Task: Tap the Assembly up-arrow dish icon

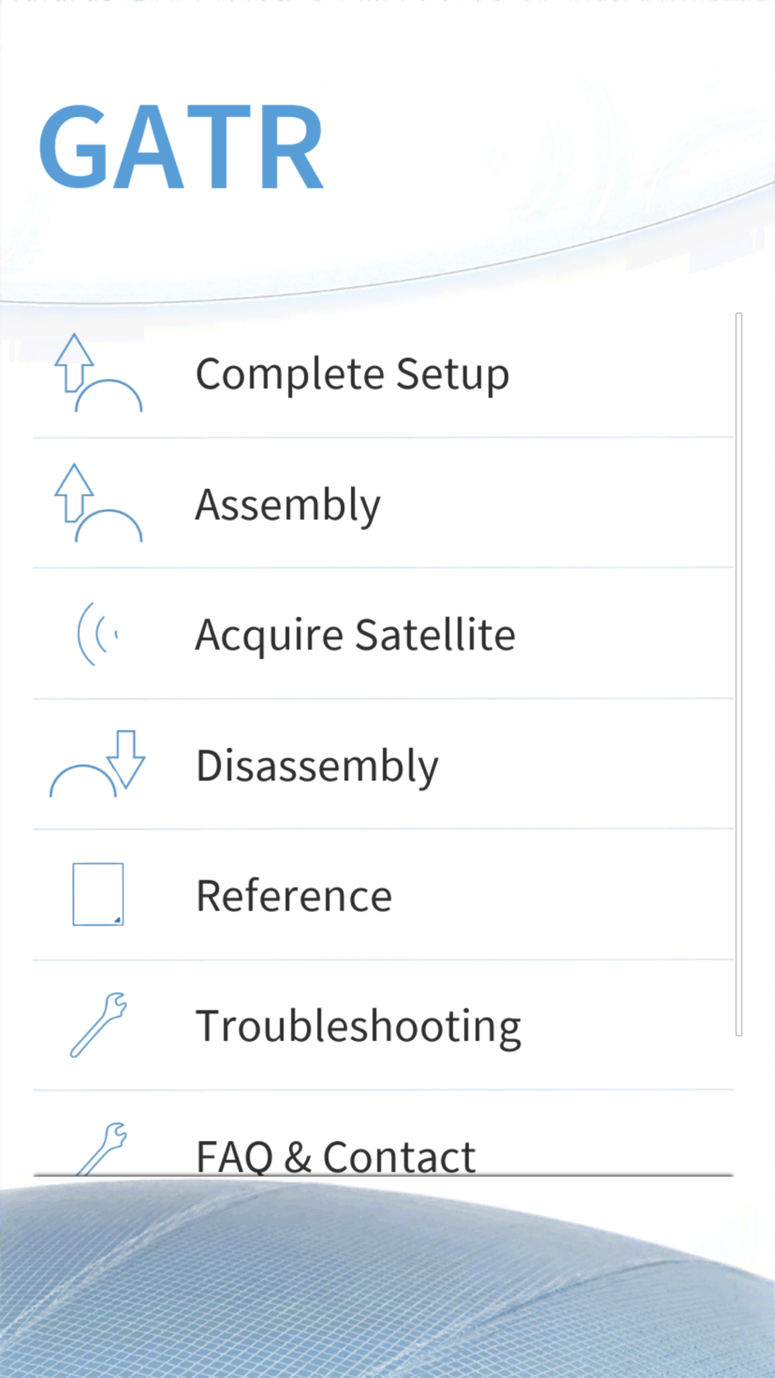Action: point(98,503)
